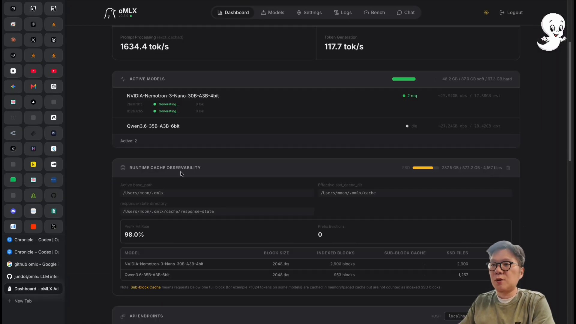Click the request ID d12b3cb5
The image size is (576, 324).
135,111
